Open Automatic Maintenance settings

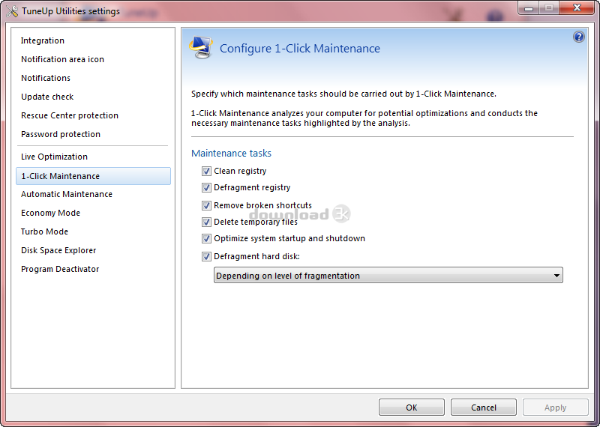click(67, 194)
